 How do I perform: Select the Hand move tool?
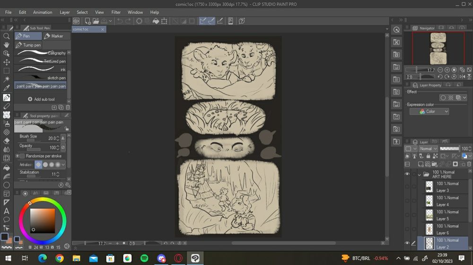pos(6,45)
